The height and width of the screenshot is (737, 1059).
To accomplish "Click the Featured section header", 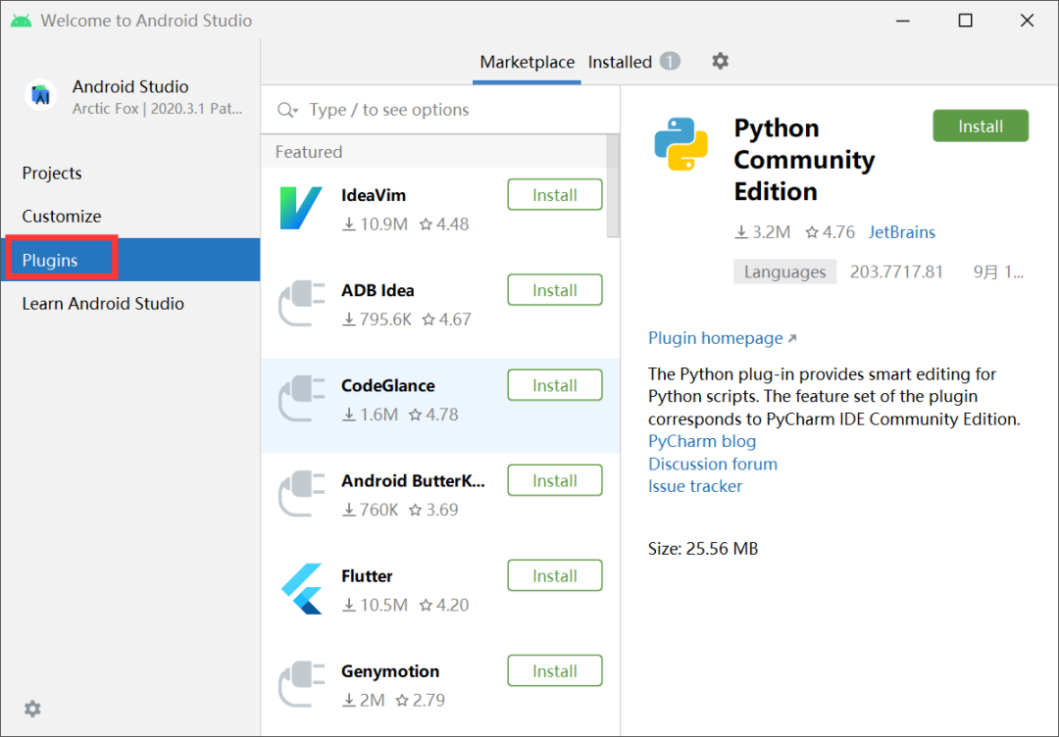I will tap(309, 152).
